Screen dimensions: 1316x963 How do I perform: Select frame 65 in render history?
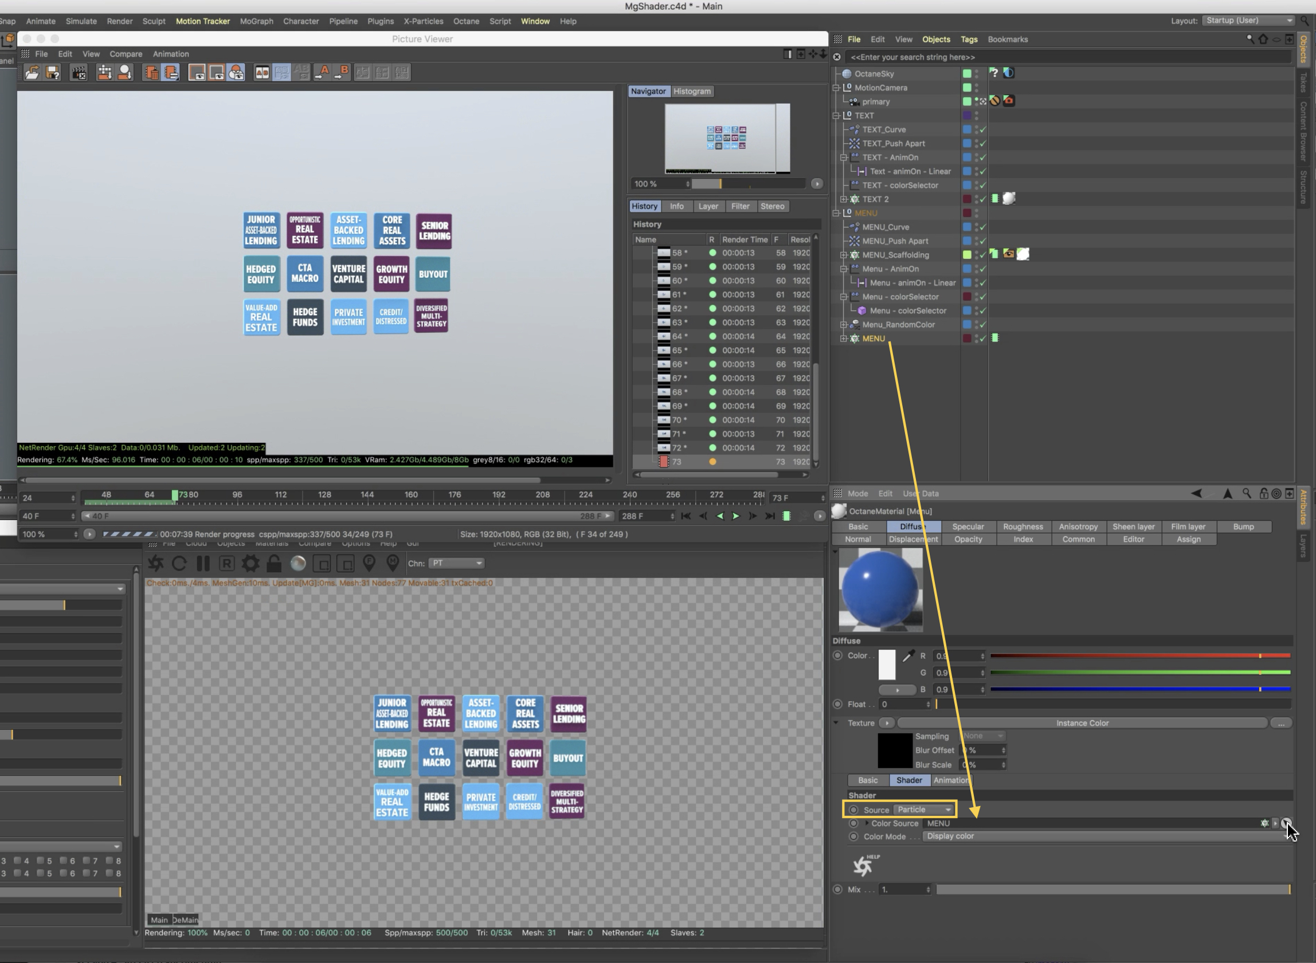click(676, 351)
